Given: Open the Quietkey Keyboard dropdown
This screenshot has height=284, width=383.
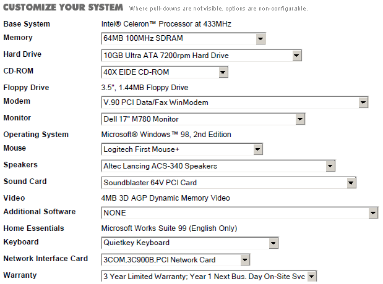Looking at the screenshot, I should click(x=190, y=243).
